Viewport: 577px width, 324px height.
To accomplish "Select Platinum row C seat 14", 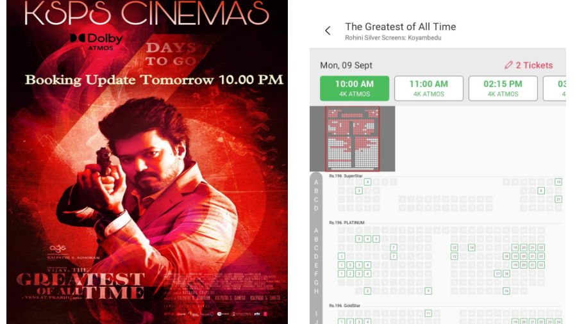I will 472,248.
